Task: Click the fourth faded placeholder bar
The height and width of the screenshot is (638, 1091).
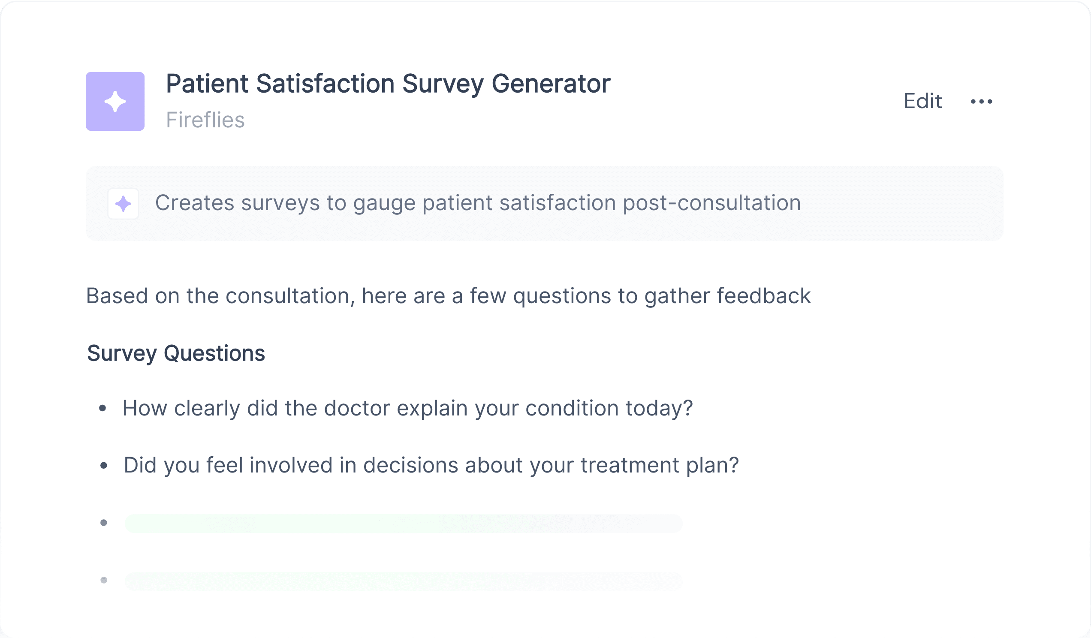Action: (x=404, y=581)
